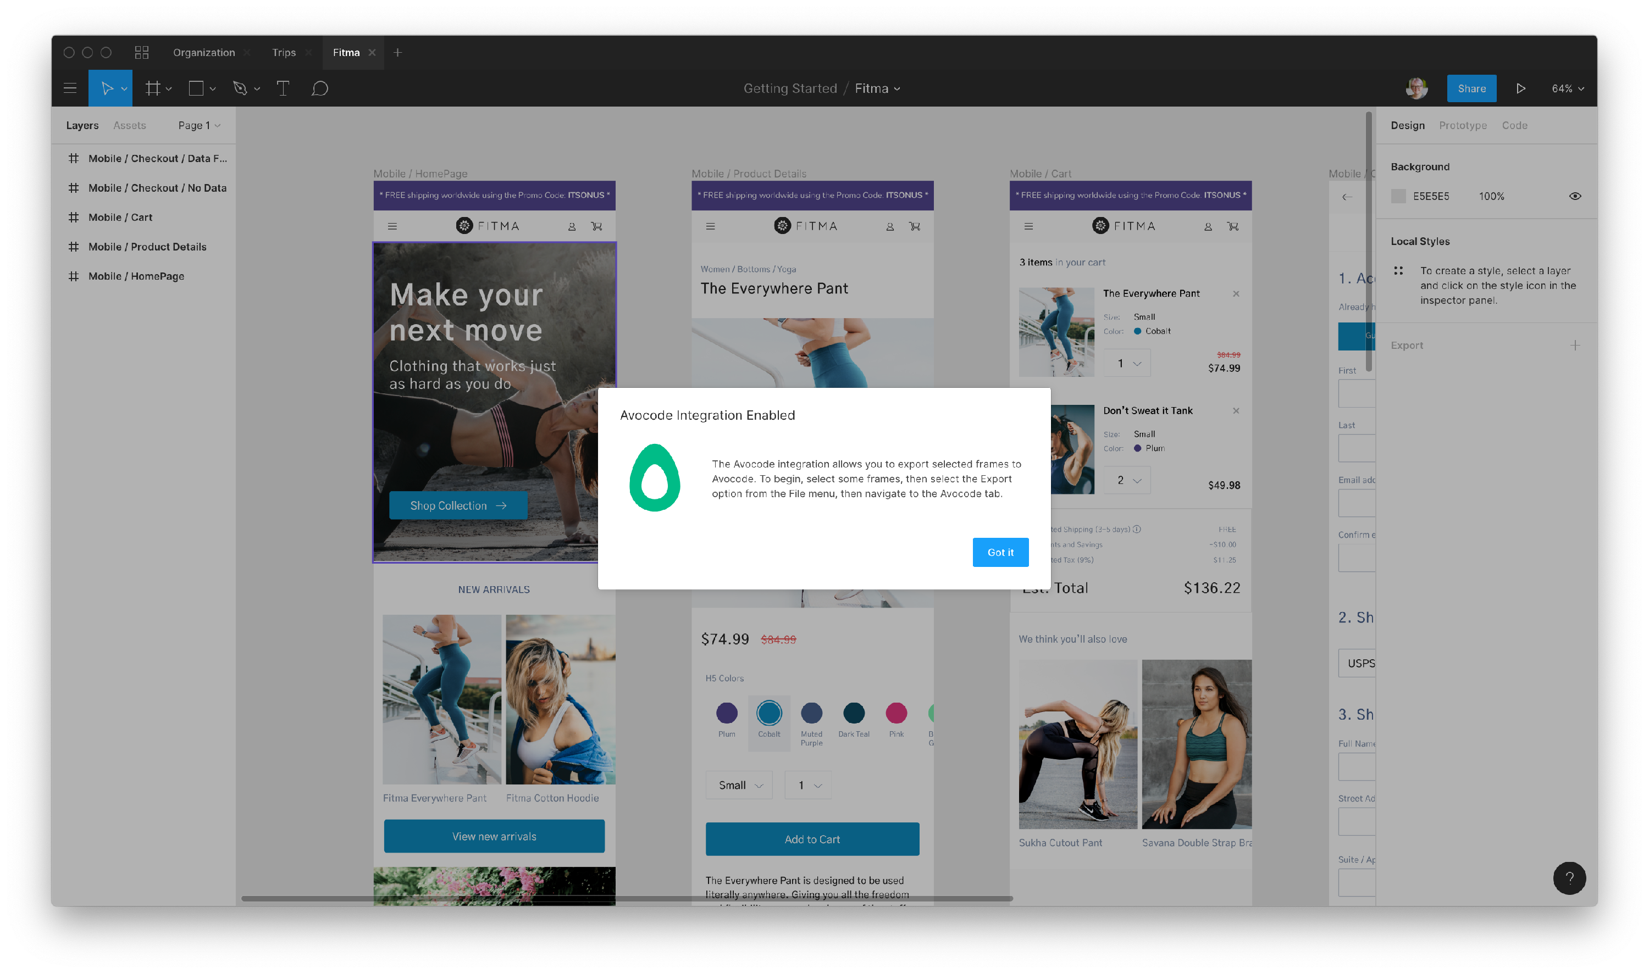Viewport: 1649px width, 974px height.
Task: Select the Rectangle shape tool
Action: [196, 88]
